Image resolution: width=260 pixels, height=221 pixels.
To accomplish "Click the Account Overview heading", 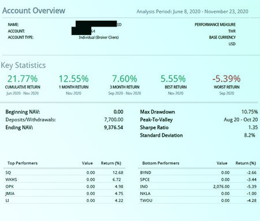I will (34, 10).
